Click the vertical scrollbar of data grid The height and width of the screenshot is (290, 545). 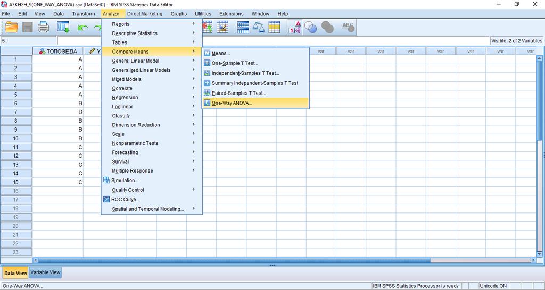540,156
